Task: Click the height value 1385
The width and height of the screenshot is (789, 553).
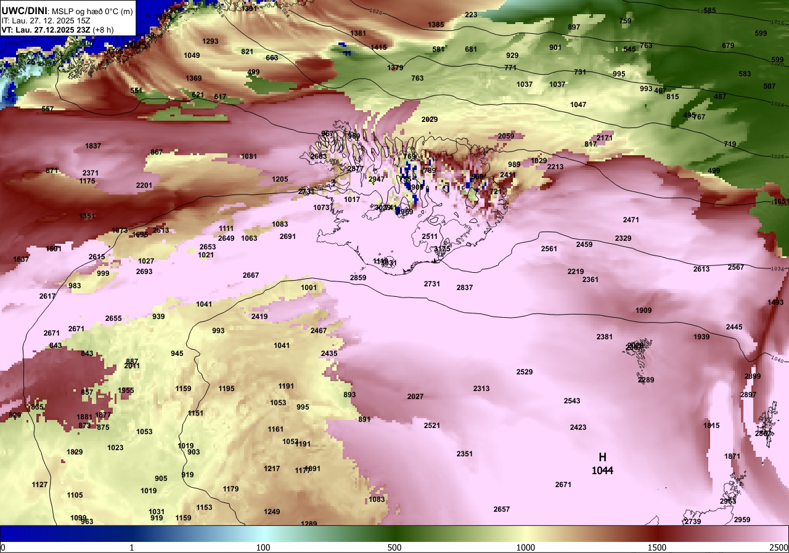Action: point(436,25)
